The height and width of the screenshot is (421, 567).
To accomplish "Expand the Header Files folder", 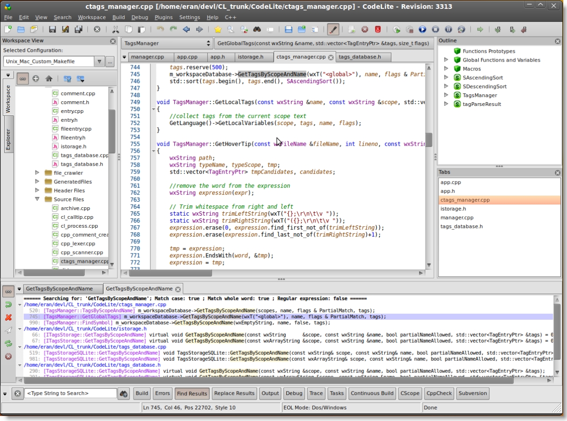I will 37,190.
